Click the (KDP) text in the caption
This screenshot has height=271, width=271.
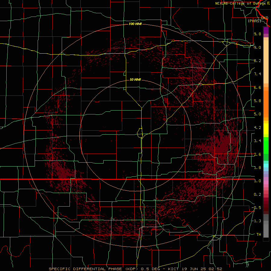pyautogui.click(x=132, y=269)
